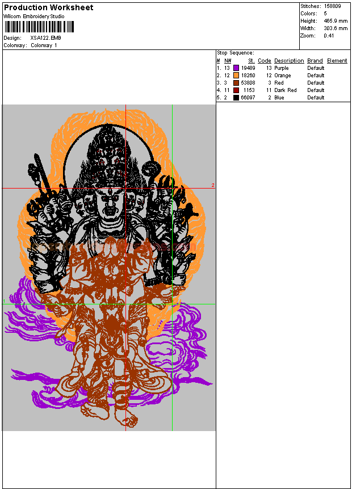The width and height of the screenshot is (352, 489).
Task: Click the Stop Sequence heading
Action: coord(236,53)
